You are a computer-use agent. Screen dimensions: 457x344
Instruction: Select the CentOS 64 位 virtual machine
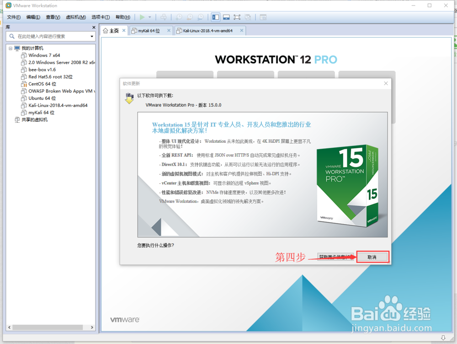(42, 84)
